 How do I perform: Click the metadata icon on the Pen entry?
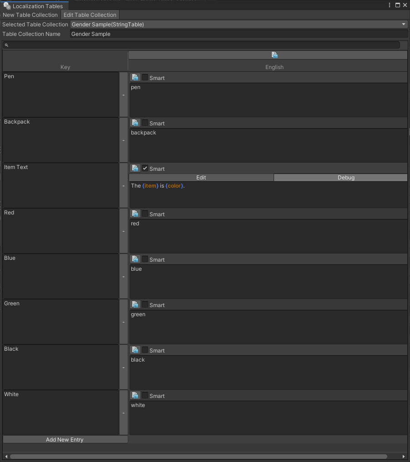coord(135,77)
